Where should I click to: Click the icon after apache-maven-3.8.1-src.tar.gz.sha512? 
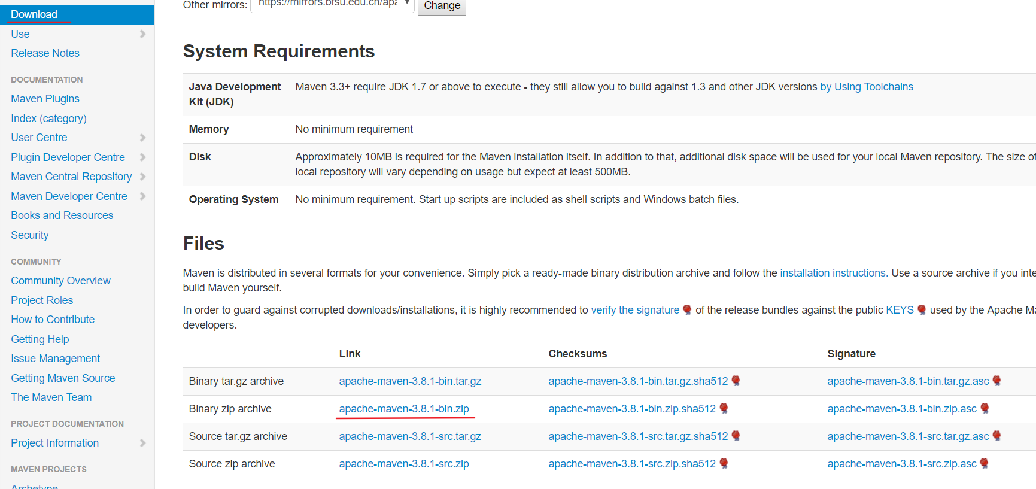(736, 436)
